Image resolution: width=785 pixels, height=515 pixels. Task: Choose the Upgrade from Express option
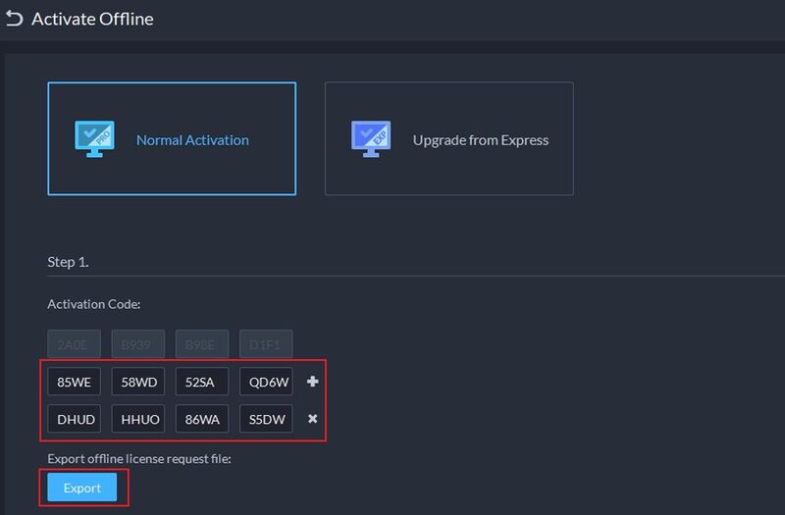(449, 139)
